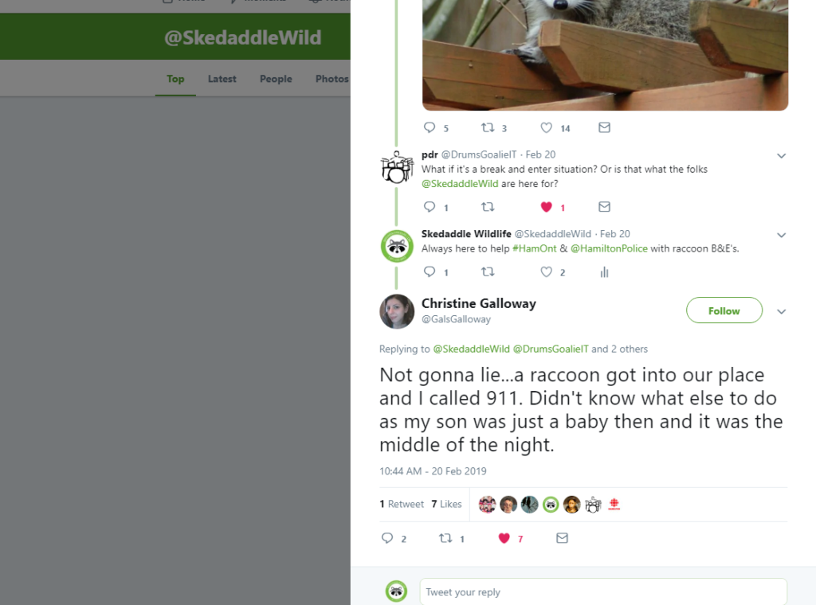The image size is (816, 605).
Task: Like the raccoon photo tweet with 14 likes
Action: pos(546,127)
